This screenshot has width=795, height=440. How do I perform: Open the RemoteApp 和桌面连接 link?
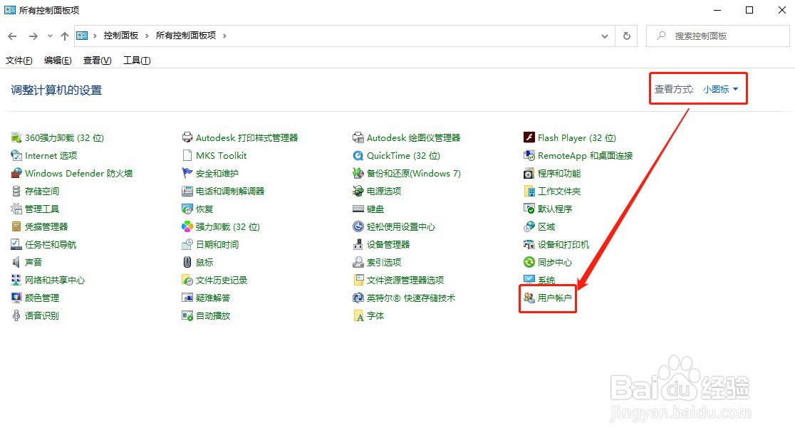[585, 156]
